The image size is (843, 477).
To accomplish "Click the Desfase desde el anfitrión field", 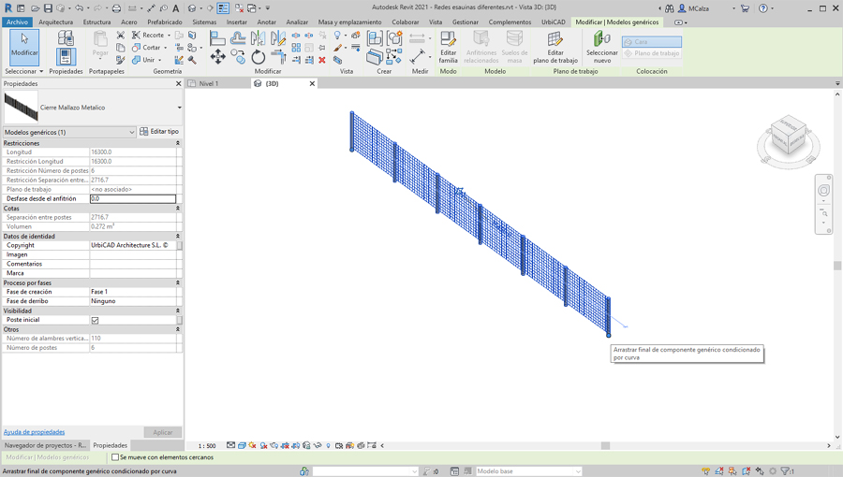I will click(132, 198).
